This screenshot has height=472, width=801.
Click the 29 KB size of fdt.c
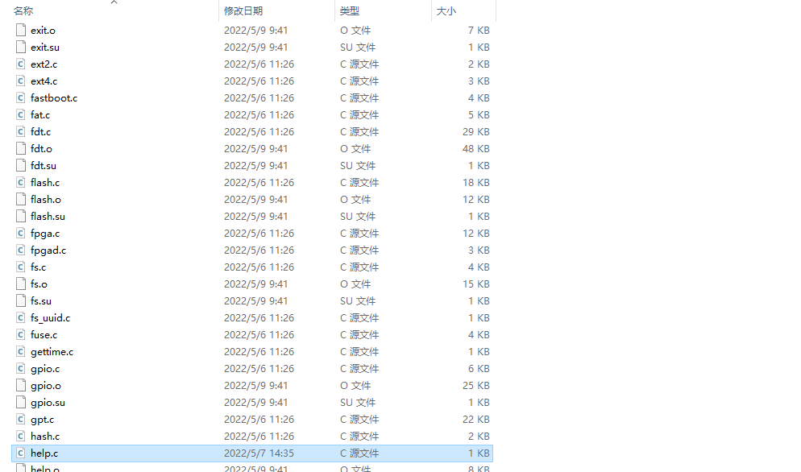pyautogui.click(x=476, y=131)
